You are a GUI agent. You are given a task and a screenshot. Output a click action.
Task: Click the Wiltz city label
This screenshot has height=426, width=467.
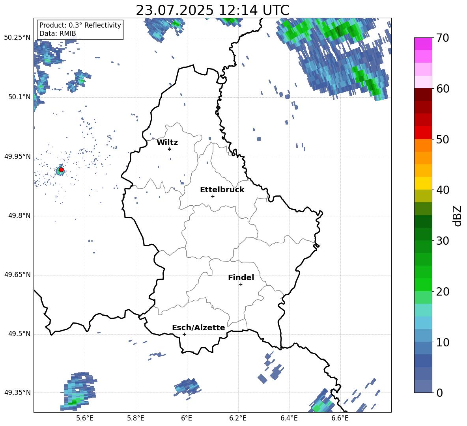[x=167, y=143]
